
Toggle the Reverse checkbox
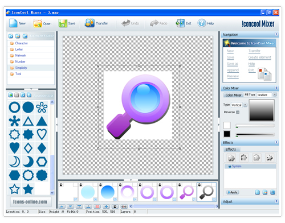click(238, 112)
